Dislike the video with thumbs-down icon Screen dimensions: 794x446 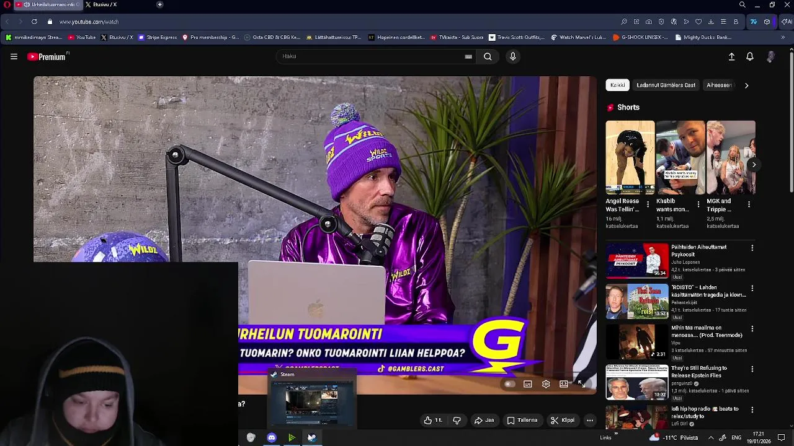(x=457, y=420)
